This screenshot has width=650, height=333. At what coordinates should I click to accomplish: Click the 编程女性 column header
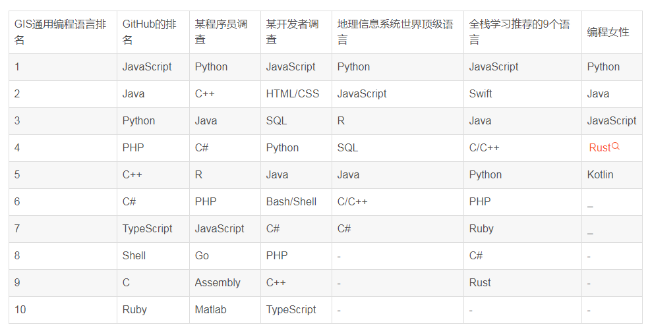pyautogui.click(x=612, y=32)
